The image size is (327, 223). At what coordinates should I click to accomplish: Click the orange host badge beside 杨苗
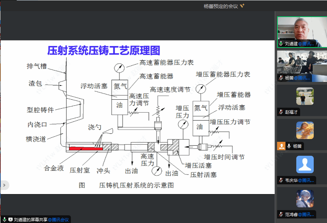(x=281, y=146)
